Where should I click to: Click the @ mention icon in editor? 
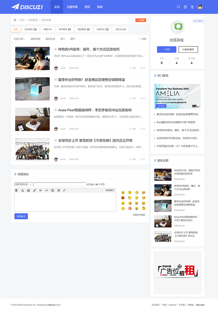(x=59, y=190)
